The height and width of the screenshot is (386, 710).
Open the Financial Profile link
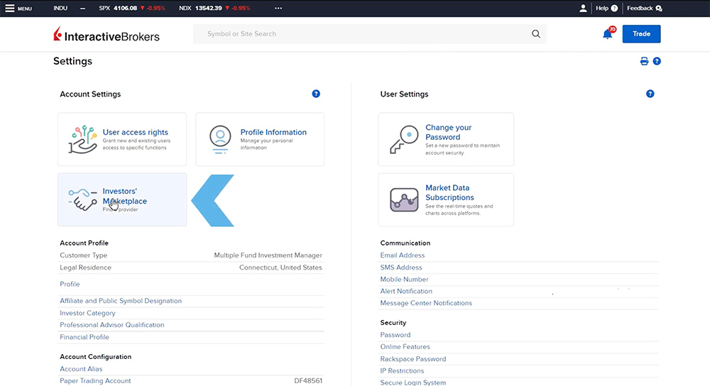coord(84,337)
